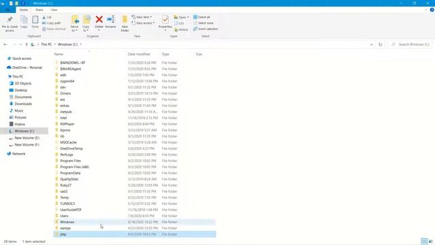The width and height of the screenshot is (435, 245).
Task: Select the Ruby27 folder
Action: click(x=135, y=185)
